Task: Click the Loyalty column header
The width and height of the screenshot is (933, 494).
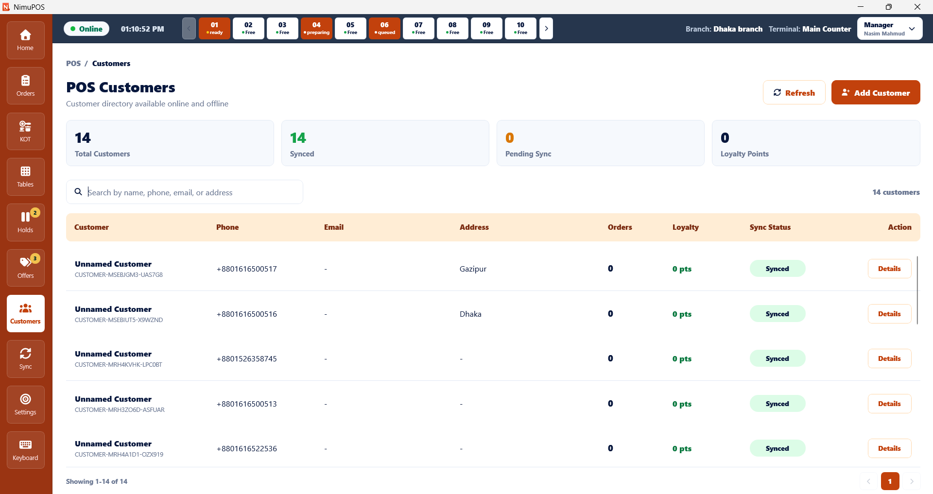Action: [685, 227]
